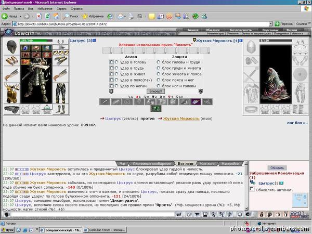312x234 pixels.
Task: Open Поиск search in the IE toolbar
Action: tap(71, 16)
